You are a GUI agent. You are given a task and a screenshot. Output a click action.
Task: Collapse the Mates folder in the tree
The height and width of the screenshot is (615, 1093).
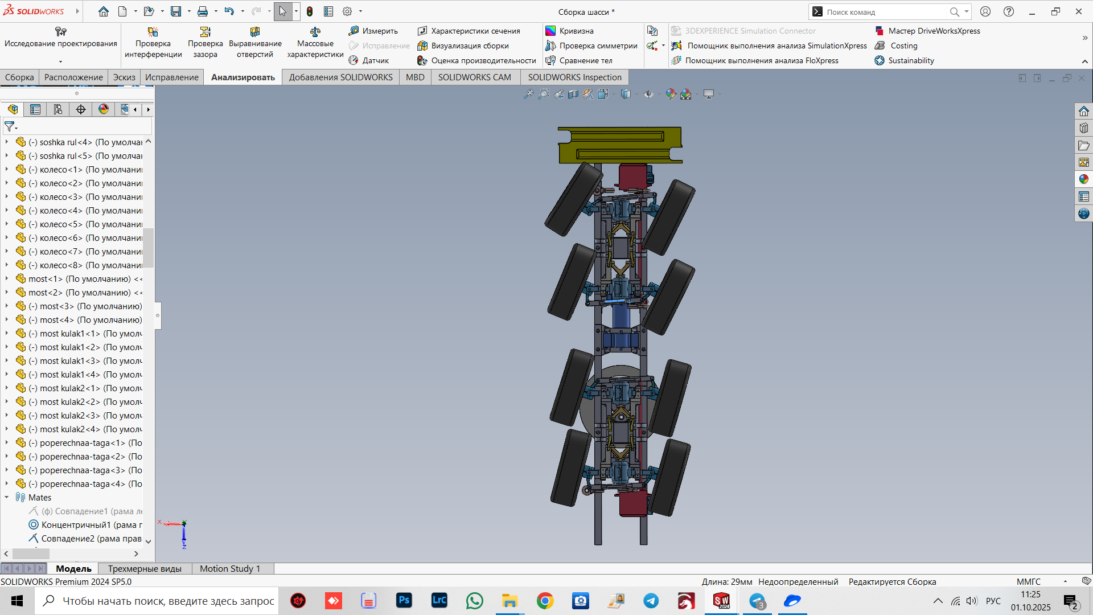point(7,497)
